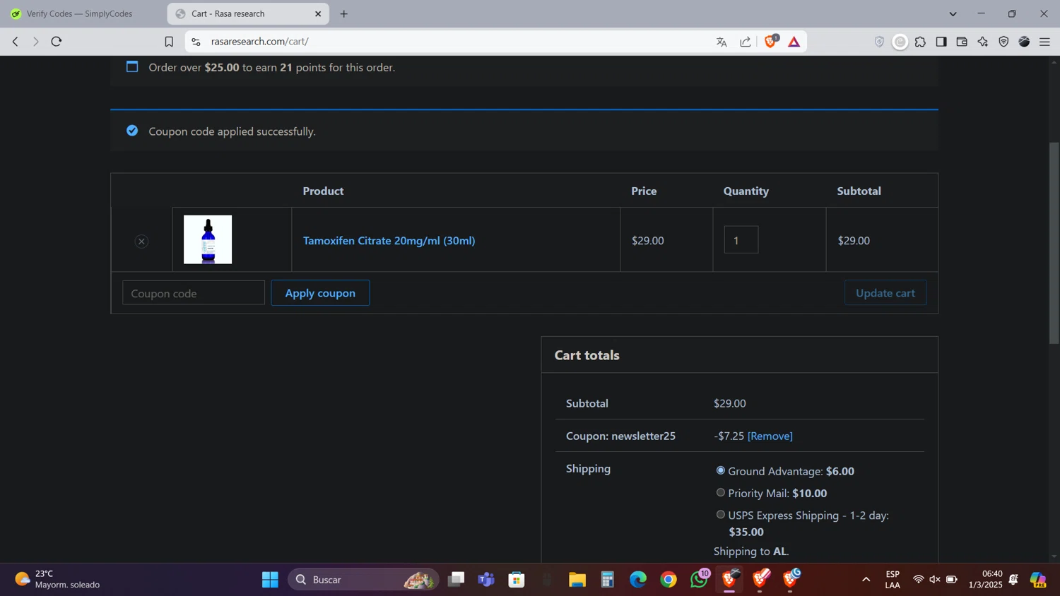Open Task View from taskbar

tap(456, 580)
